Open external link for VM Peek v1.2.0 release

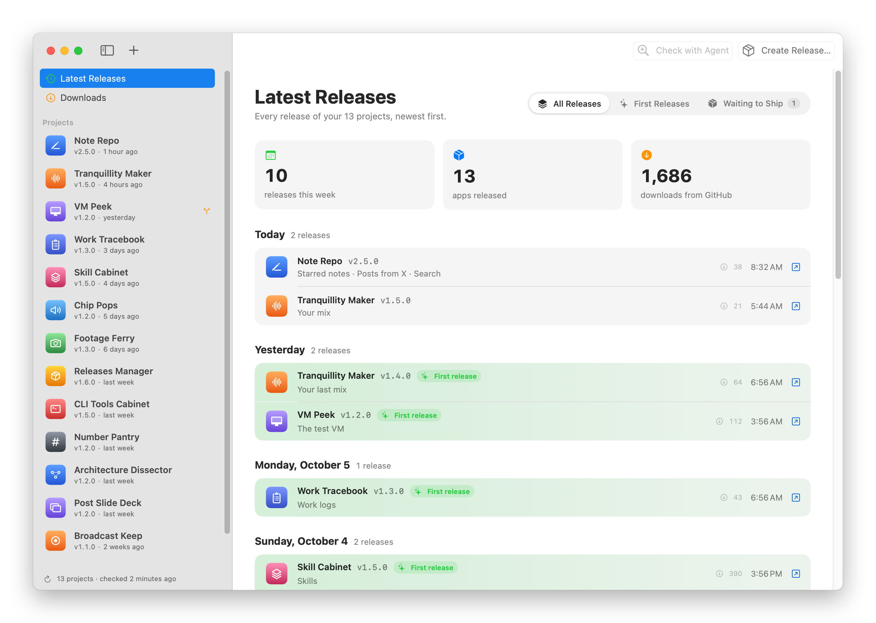[x=796, y=421]
